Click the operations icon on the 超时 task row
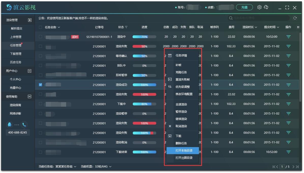The height and width of the screenshot is (173, 304). (x=288, y=37)
